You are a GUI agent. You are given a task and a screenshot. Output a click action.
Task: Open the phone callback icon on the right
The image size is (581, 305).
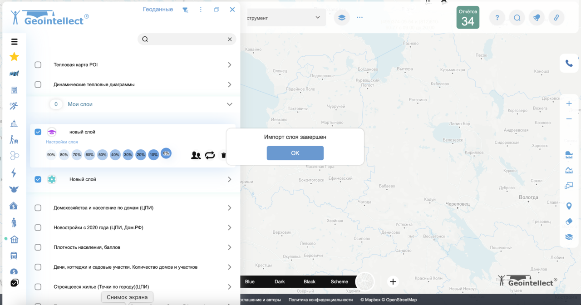[x=569, y=63]
